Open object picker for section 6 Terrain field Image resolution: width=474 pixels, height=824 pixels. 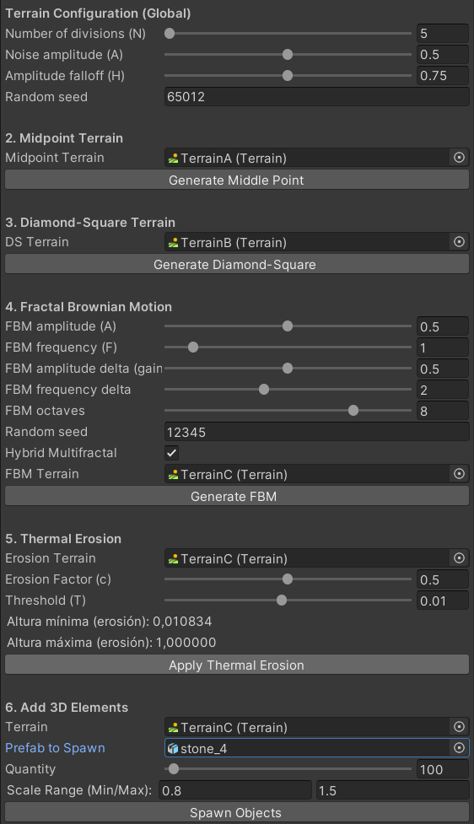(x=459, y=727)
